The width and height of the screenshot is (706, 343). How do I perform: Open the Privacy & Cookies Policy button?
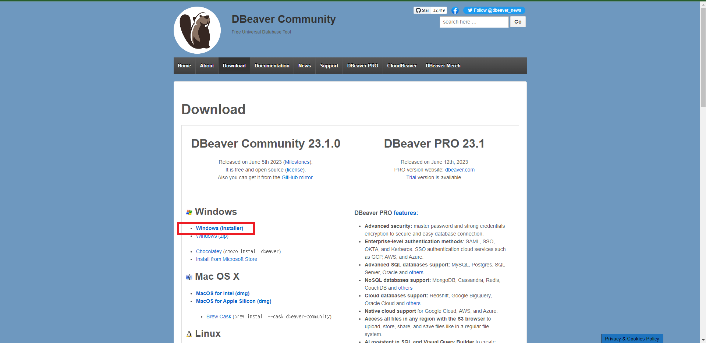point(632,339)
